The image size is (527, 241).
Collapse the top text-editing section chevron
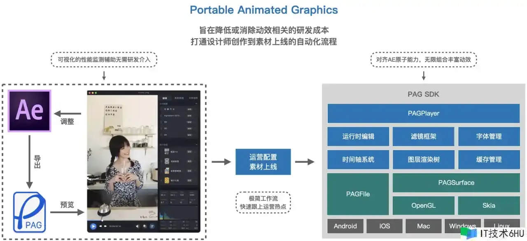[x=196, y=104]
